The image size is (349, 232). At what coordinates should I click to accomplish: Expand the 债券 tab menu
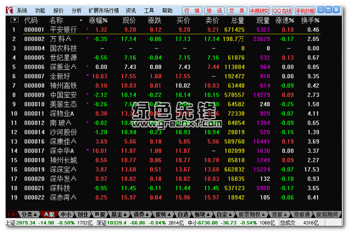coord(141,215)
